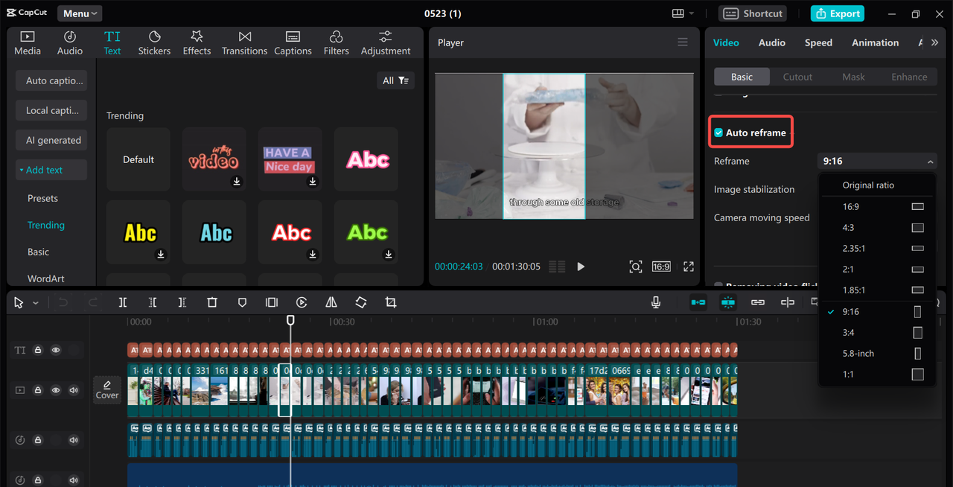This screenshot has height=487, width=953.
Task: Hide the text track with eye icon
Action: tap(56, 350)
